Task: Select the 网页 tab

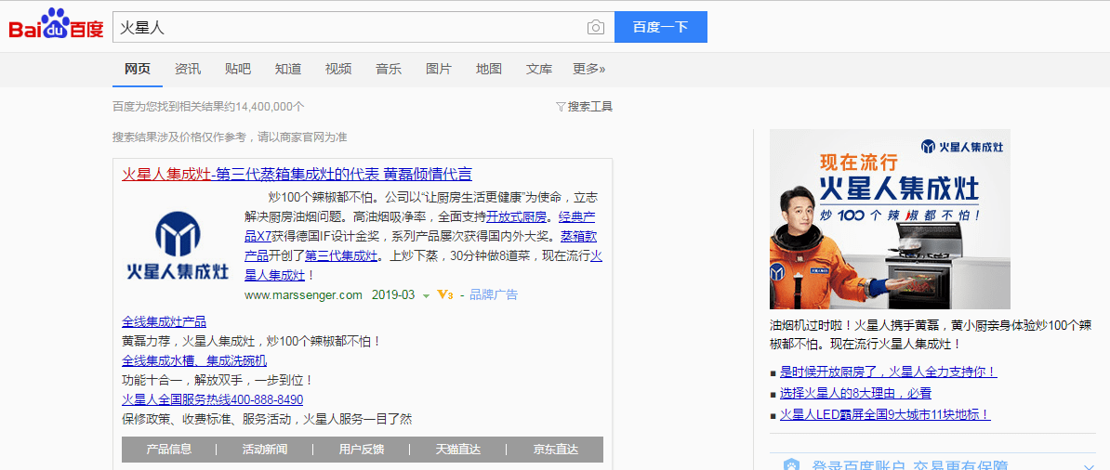Action: (138, 70)
